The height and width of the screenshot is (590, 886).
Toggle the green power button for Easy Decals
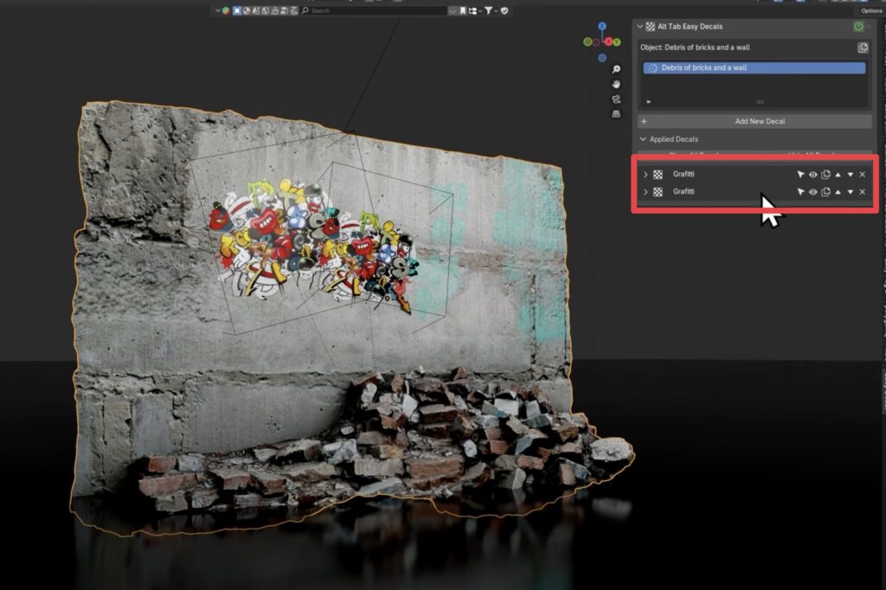858,27
